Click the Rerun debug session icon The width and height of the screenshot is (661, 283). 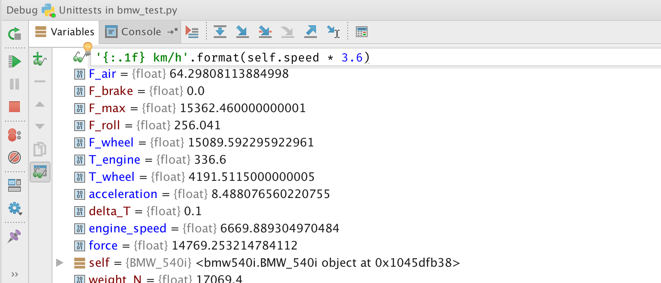coord(14,33)
